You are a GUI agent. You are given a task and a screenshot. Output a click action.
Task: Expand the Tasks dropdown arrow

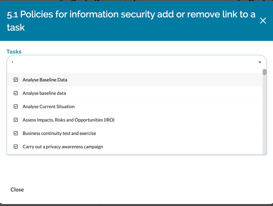pos(260,62)
